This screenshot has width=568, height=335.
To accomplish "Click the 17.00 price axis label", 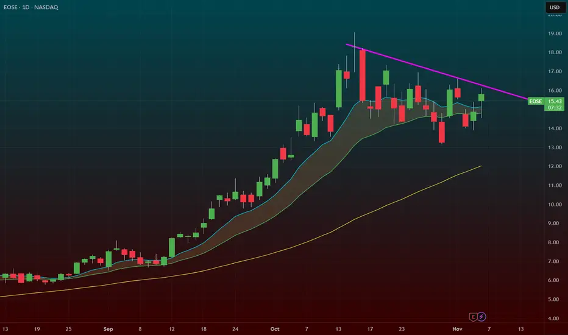I will [555, 71].
